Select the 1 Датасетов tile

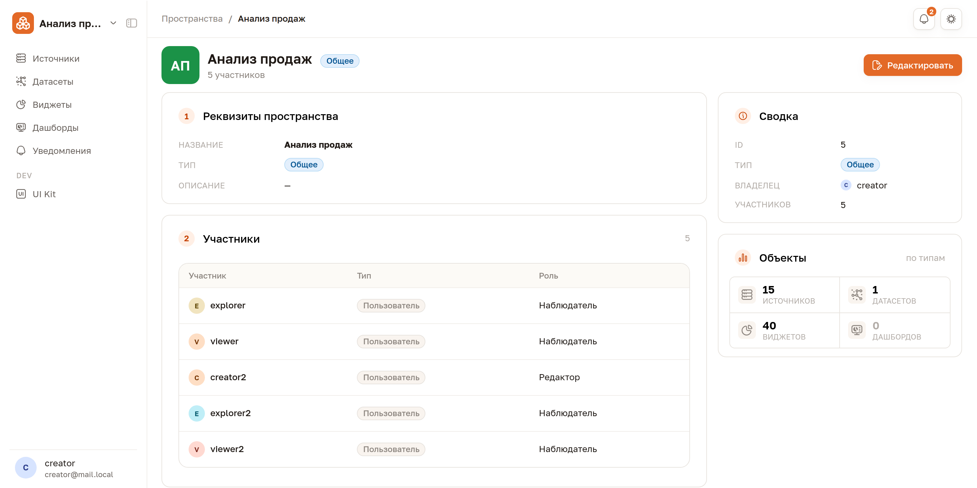[895, 295]
